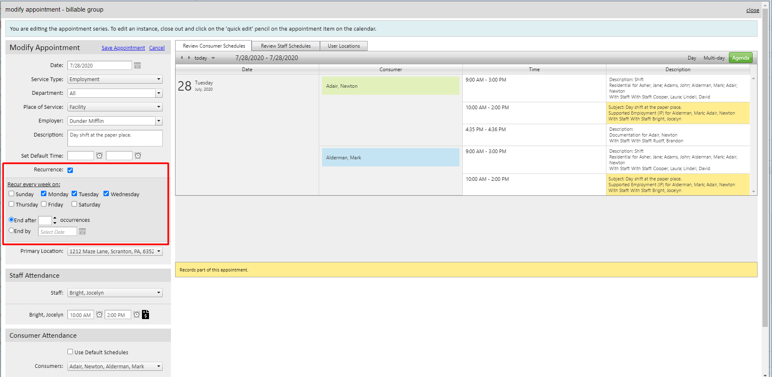Image resolution: width=772 pixels, height=377 pixels.
Task: Check the Friday recurrence box
Action: point(44,204)
